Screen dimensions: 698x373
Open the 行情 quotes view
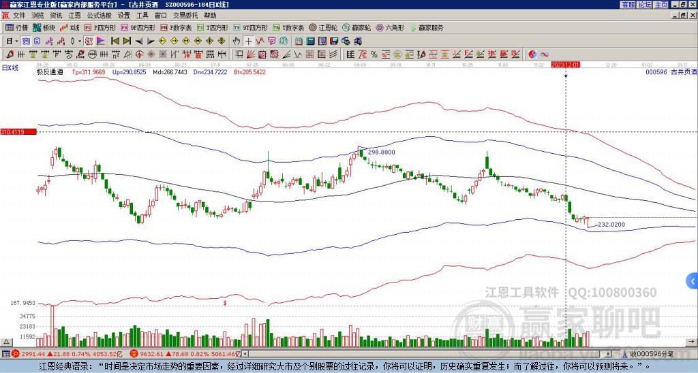click(17, 27)
